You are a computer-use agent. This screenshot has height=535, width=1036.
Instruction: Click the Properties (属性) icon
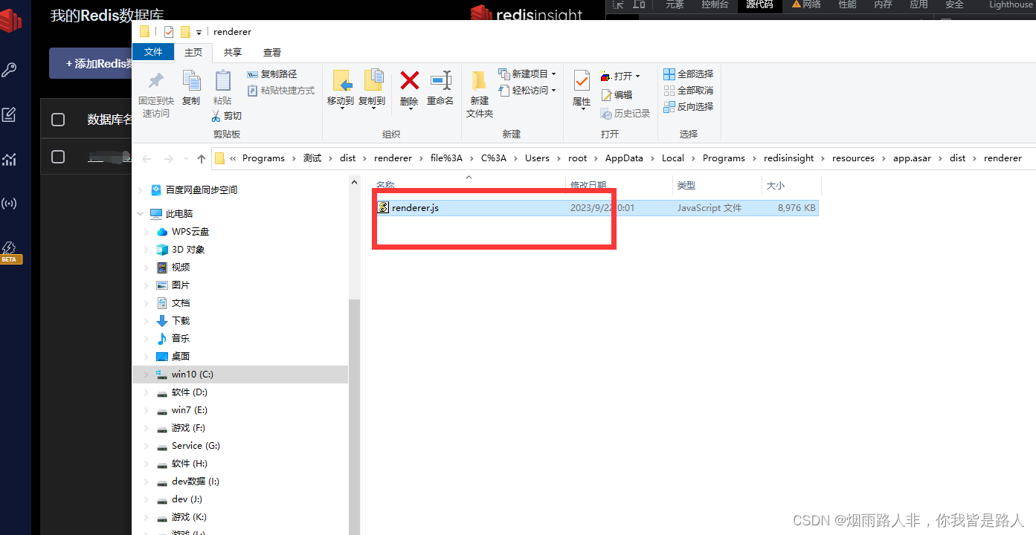tap(582, 80)
